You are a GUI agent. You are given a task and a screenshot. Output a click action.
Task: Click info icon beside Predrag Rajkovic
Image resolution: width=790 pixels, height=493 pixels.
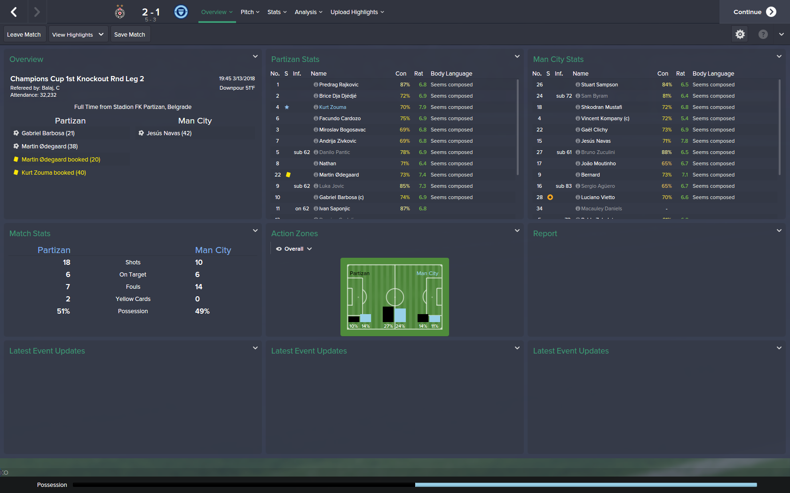[316, 85]
